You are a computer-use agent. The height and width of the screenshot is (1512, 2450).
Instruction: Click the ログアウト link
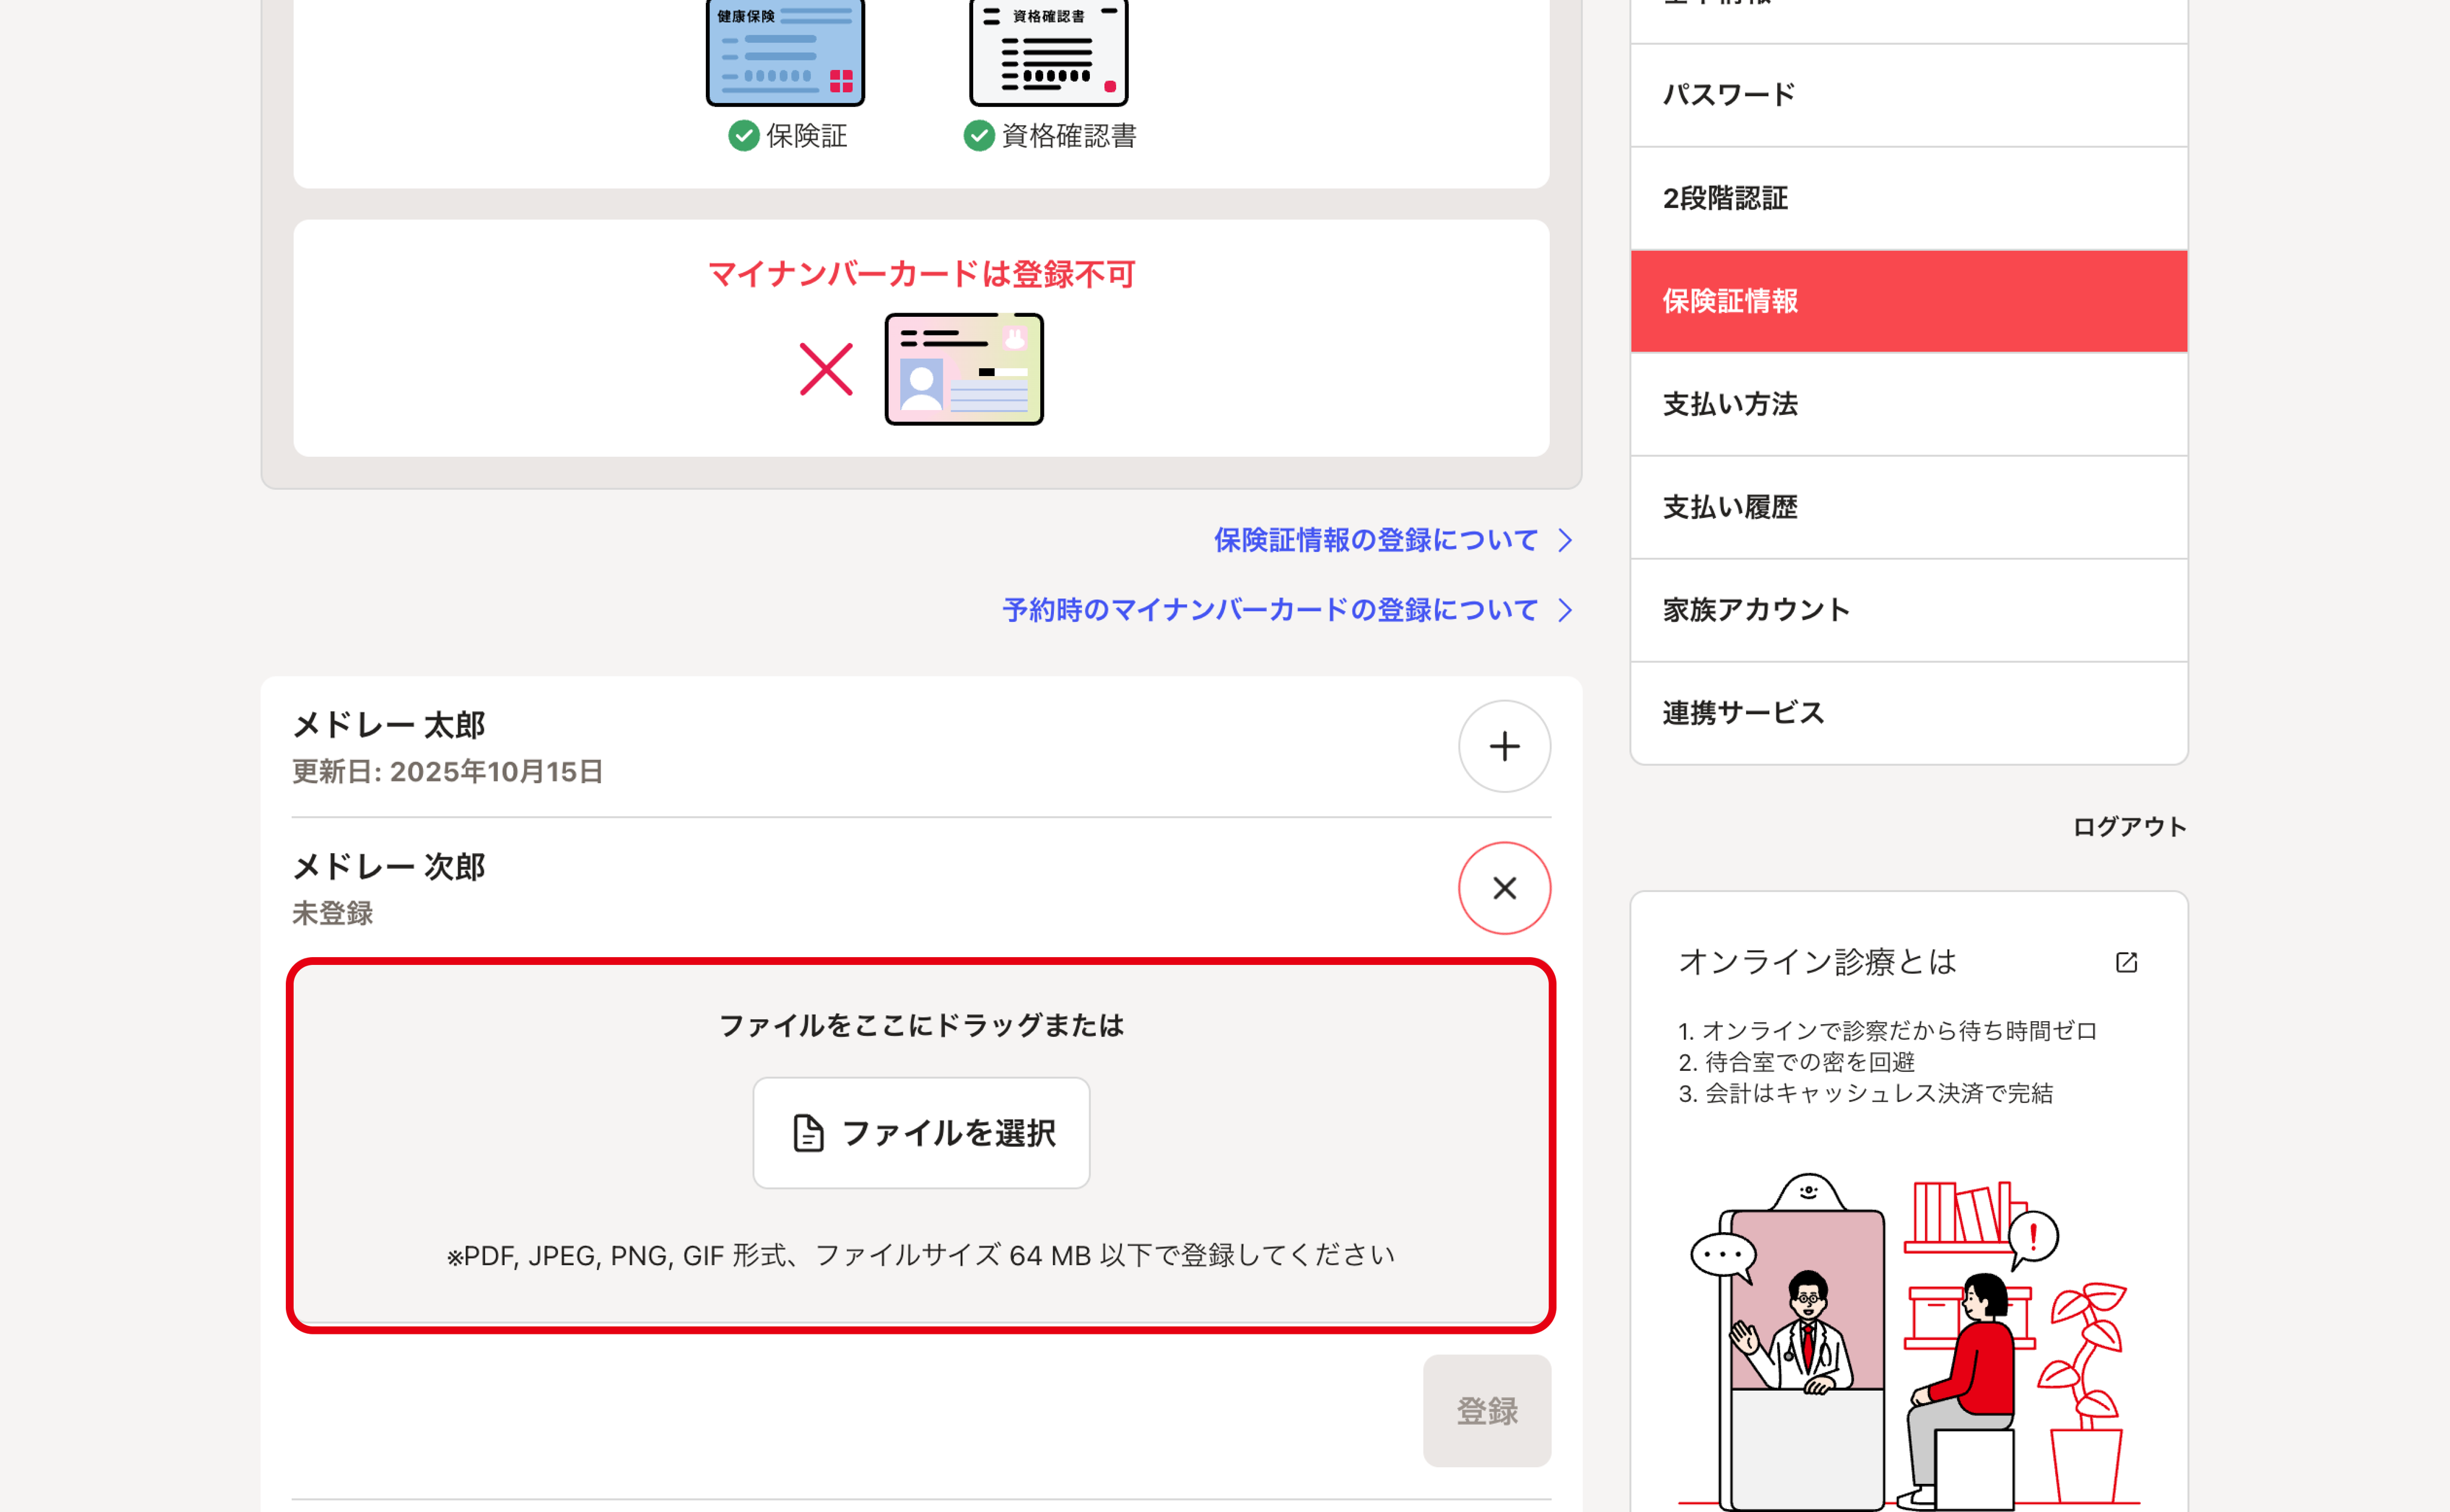coord(2129,827)
